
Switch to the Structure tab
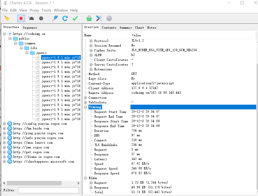[11, 27]
